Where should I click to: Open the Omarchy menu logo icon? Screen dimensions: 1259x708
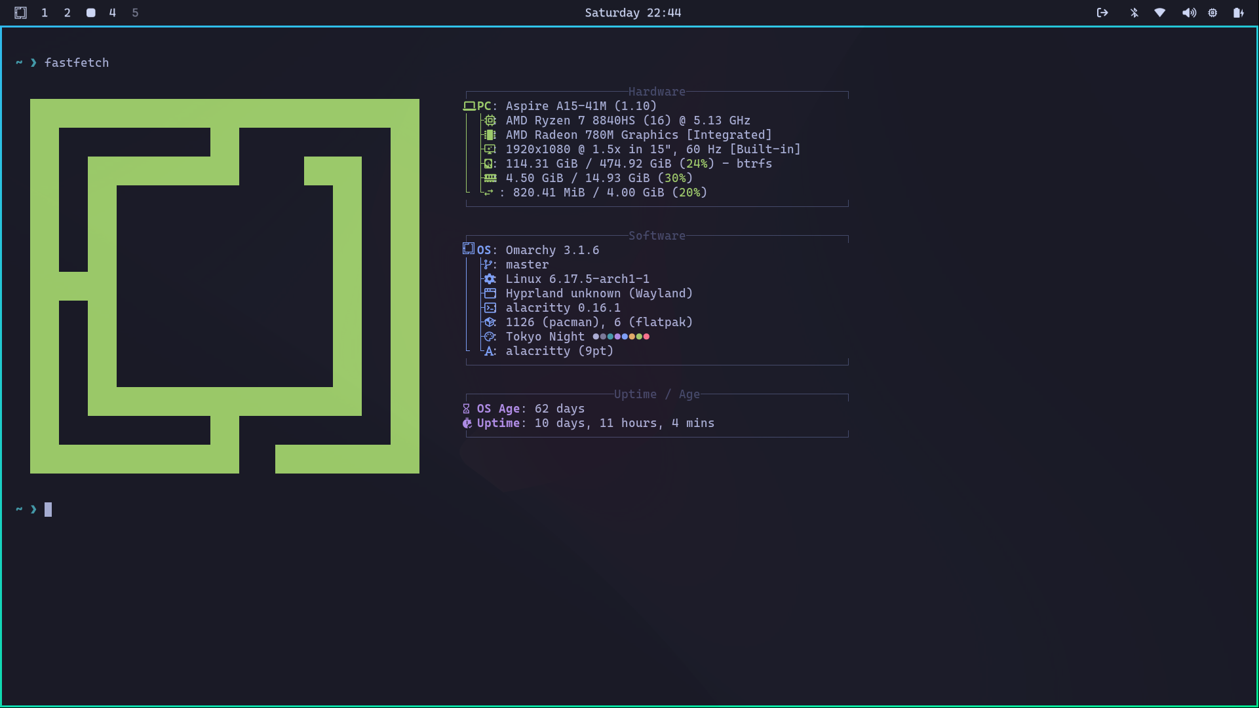pos(21,12)
